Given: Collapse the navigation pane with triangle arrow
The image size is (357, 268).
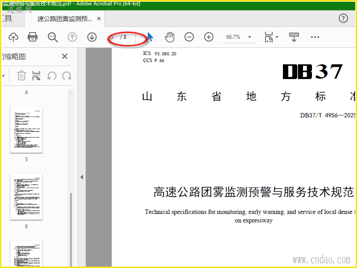Looking at the screenshot, I should tap(82, 177).
